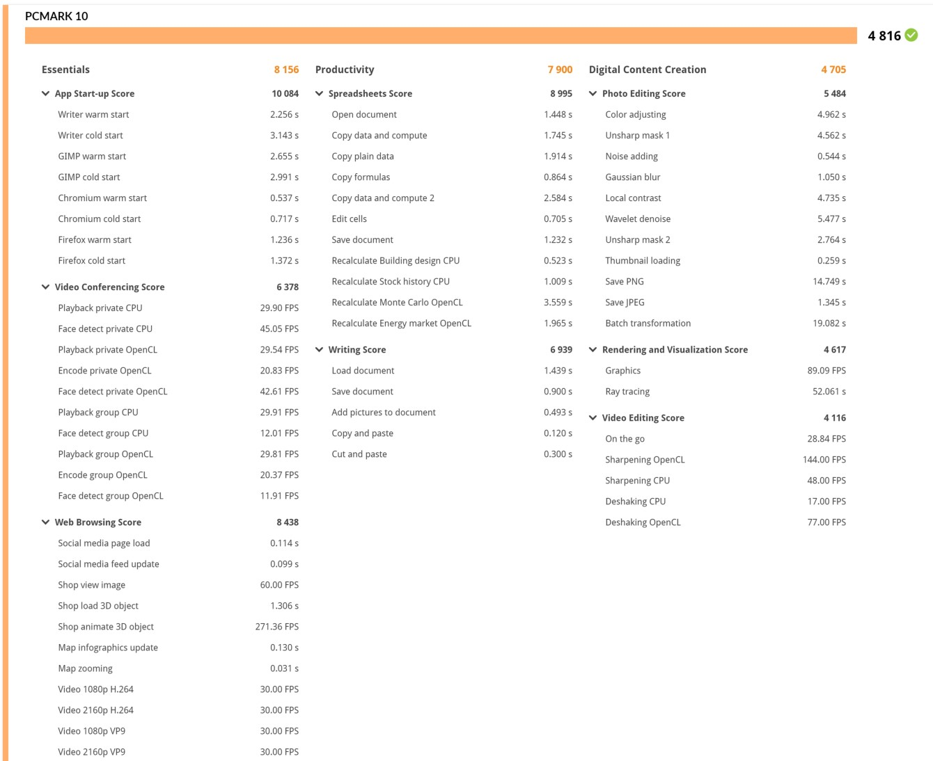Screen dimensions: 933x761
Task: Click the orange PCMark 10 score bar
Action: pyautogui.click(x=441, y=35)
